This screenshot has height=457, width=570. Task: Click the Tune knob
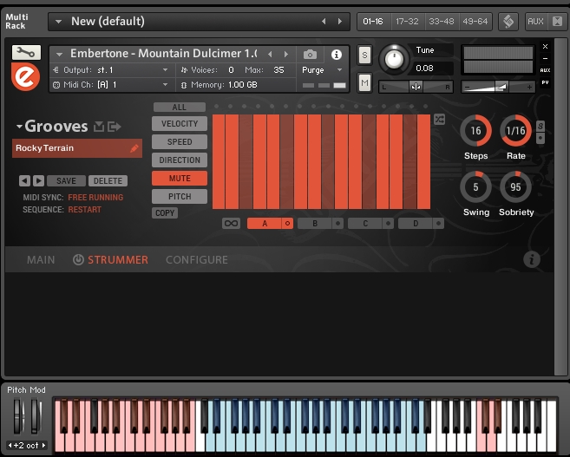tap(395, 59)
